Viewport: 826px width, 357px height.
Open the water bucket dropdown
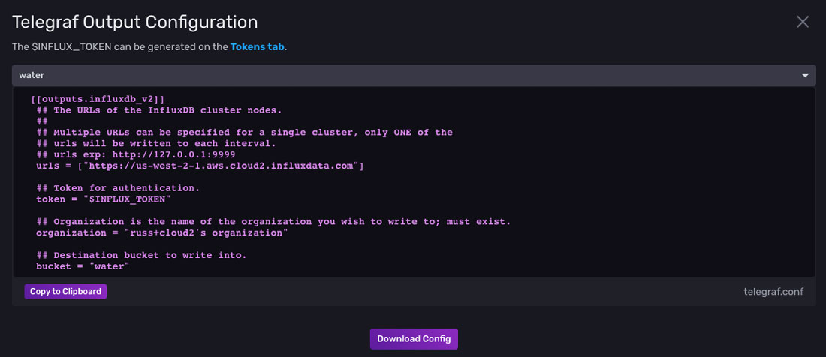(405, 75)
